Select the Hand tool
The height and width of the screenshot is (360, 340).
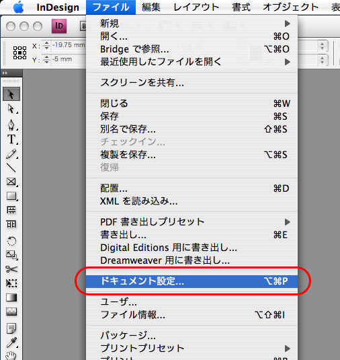(11, 355)
